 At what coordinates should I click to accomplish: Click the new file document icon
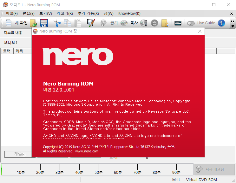9,23
